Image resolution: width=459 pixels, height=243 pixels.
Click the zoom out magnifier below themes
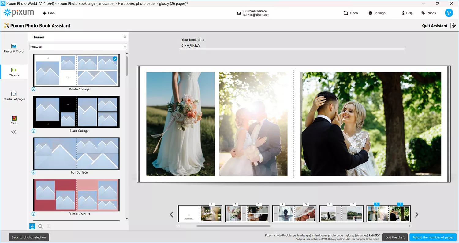(x=40, y=226)
